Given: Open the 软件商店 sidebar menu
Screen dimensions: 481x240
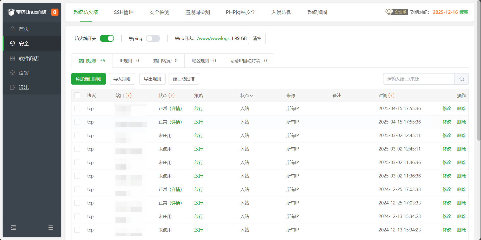Looking at the screenshot, I should [x=29, y=58].
